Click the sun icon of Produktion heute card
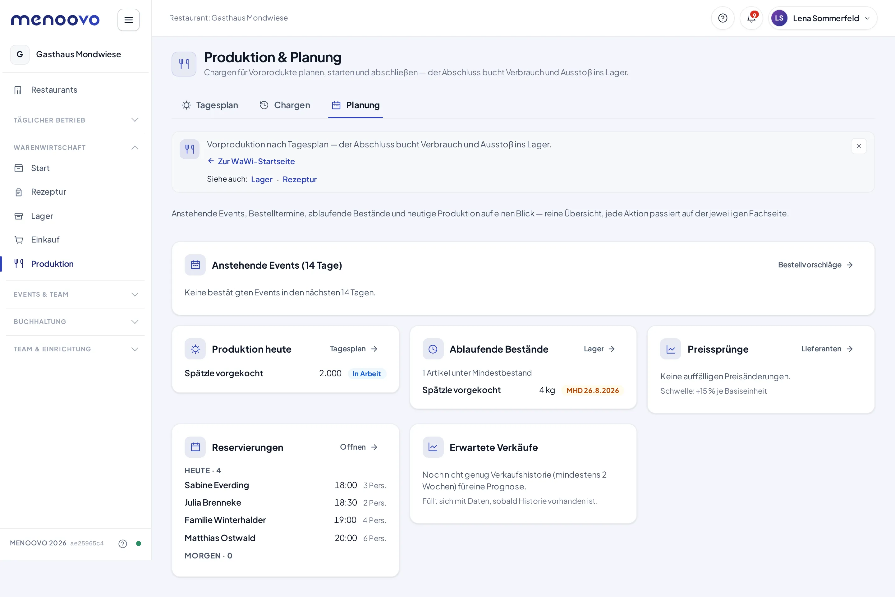895x597 pixels. tap(195, 349)
